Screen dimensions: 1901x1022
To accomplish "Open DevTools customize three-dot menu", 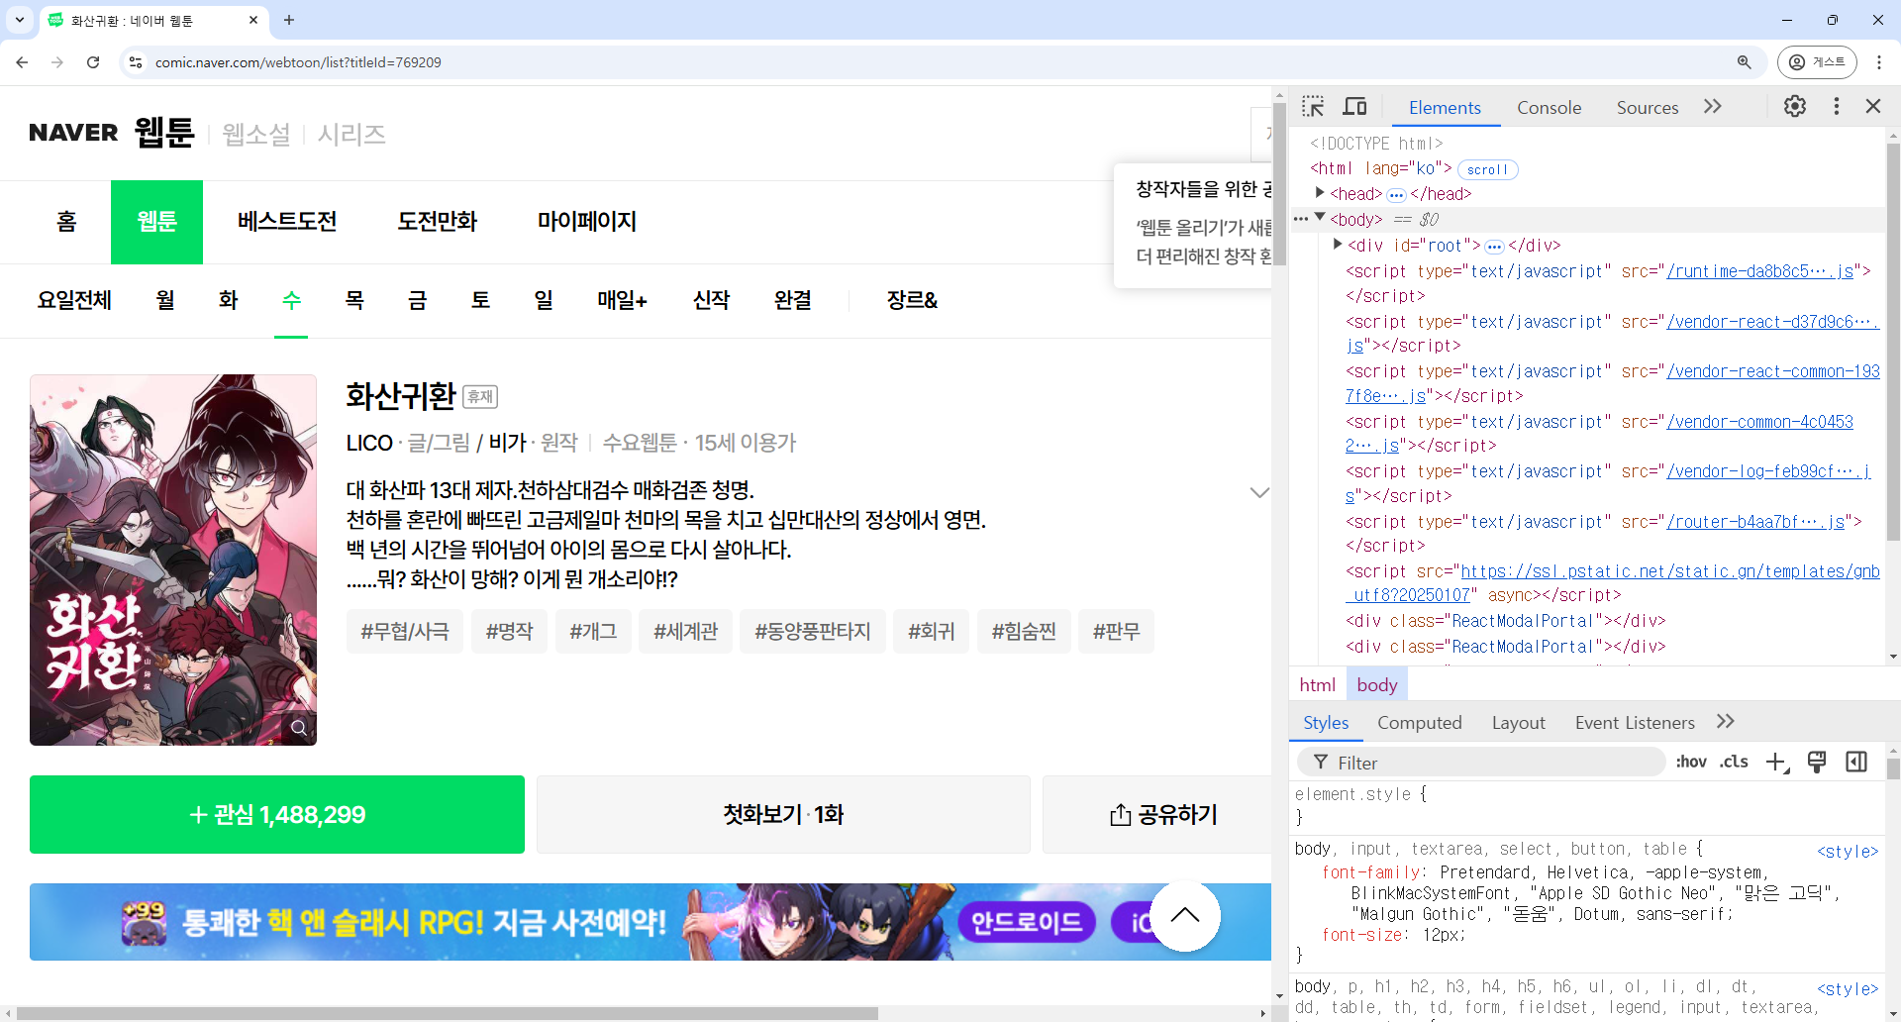I will [1837, 106].
